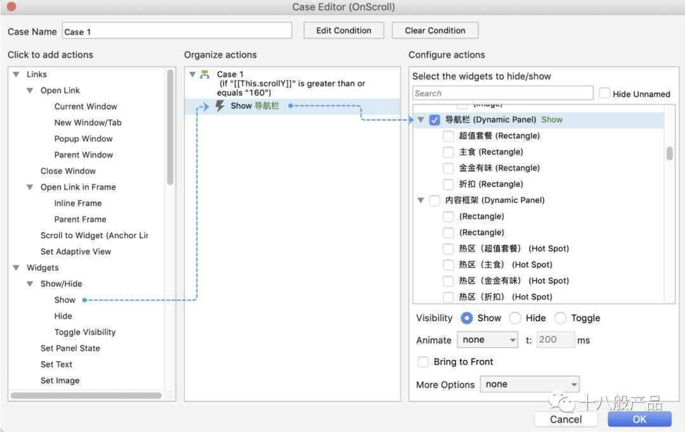Confirm with the OK button
This screenshot has width=685, height=433.
[x=639, y=420]
